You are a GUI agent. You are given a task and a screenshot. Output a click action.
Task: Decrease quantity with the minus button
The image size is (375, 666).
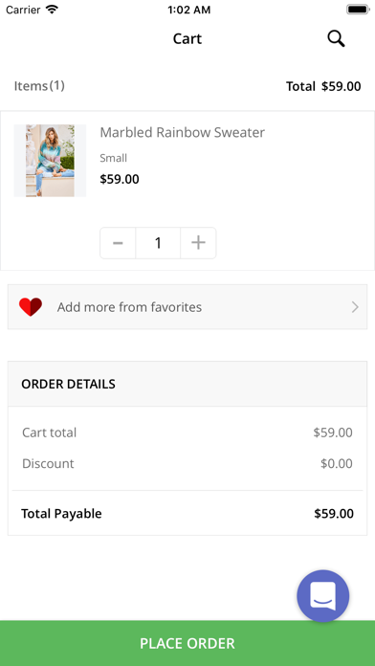[x=118, y=243]
